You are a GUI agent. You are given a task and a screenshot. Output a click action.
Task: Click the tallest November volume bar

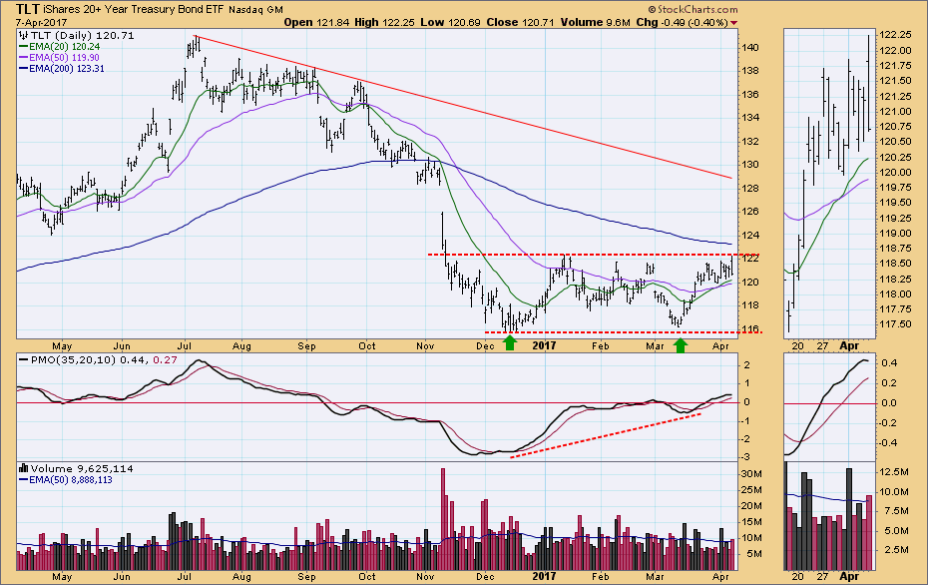(442, 519)
